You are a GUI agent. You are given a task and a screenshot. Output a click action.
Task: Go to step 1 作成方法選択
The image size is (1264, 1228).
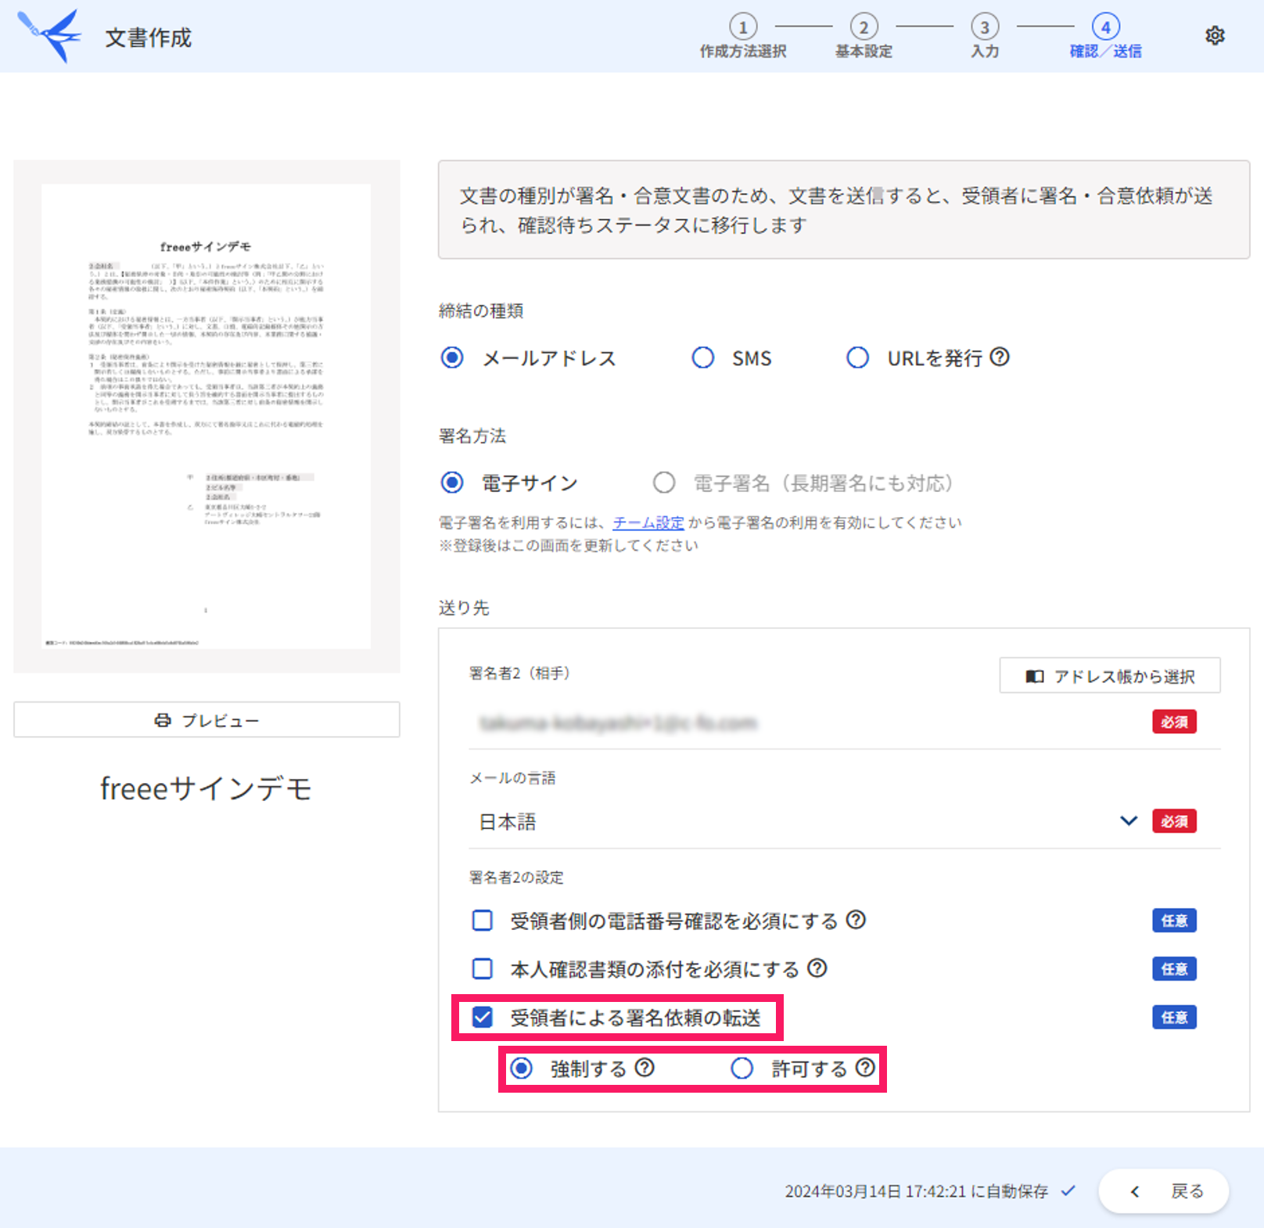click(x=743, y=36)
